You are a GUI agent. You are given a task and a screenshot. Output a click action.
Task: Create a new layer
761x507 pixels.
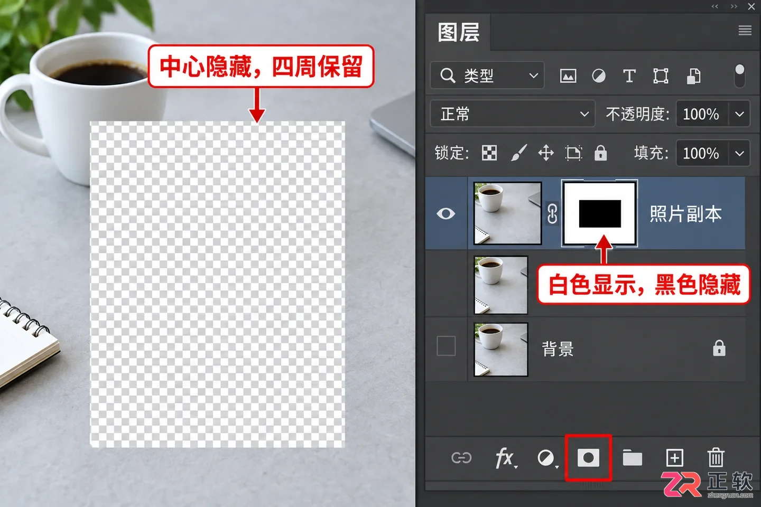tap(675, 458)
